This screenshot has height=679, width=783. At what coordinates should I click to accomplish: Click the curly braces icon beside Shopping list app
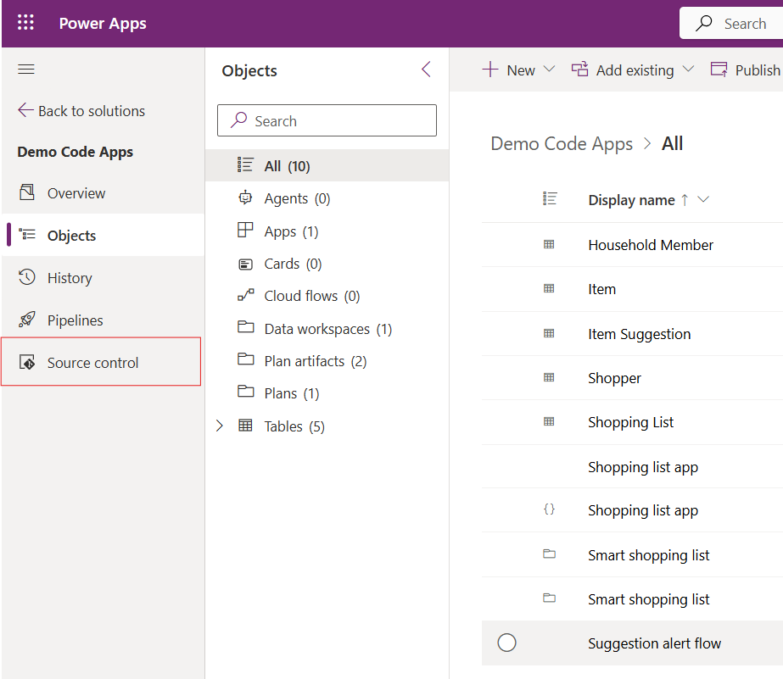pyautogui.click(x=549, y=509)
